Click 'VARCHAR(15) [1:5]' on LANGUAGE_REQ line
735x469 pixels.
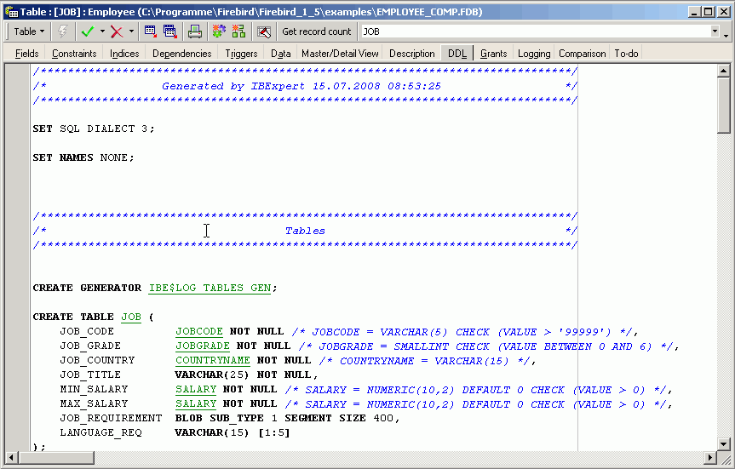coord(233,432)
